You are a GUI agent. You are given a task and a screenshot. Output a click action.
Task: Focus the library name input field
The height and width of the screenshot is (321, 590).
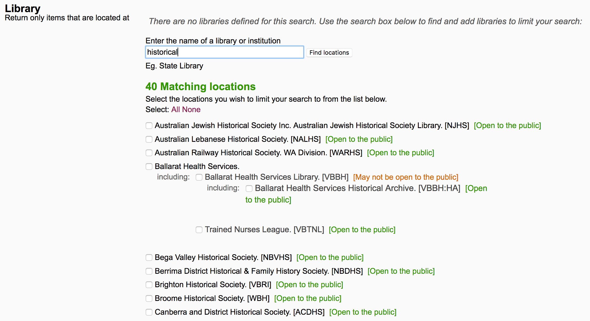click(224, 52)
